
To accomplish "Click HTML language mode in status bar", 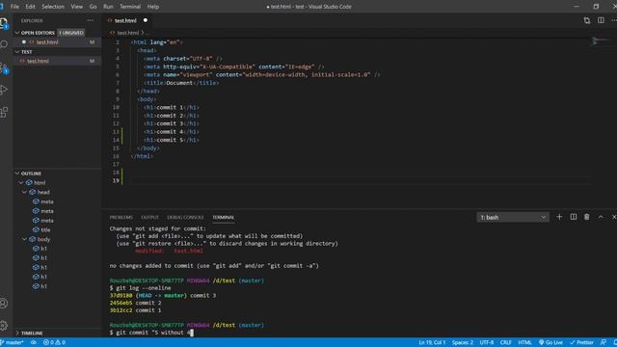I will [x=524, y=343].
